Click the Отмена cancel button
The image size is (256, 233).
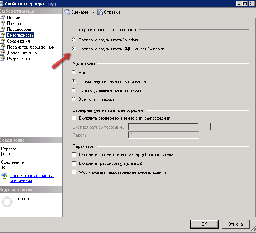235,224
